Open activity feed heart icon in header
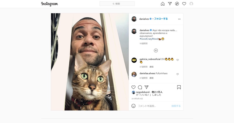The width and height of the screenshot is (234, 123). point(184,4)
